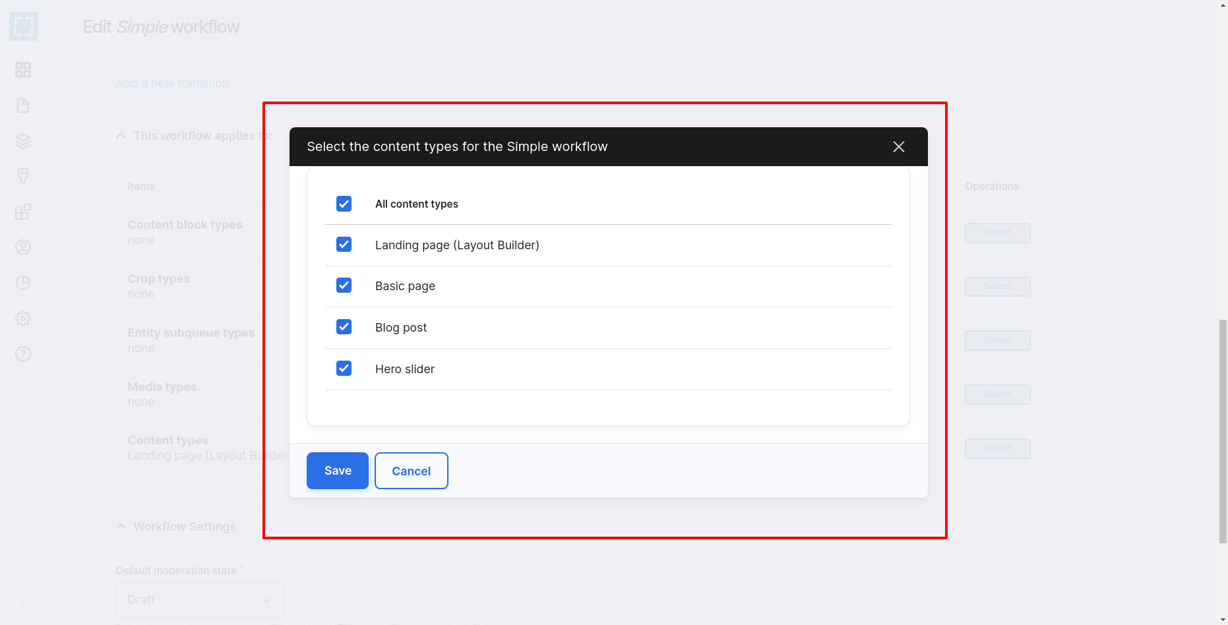The height and width of the screenshot is (625, 1228).
Task: Open the Content page icon in sidebar
Action: pos(23,105)
